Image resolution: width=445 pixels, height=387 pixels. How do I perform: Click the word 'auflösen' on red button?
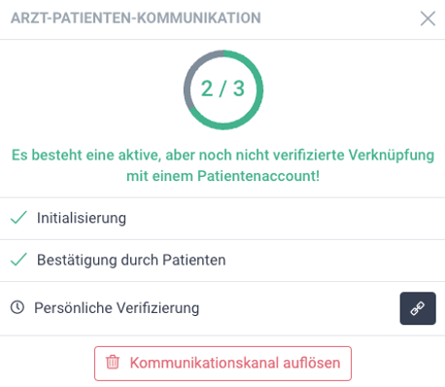312,363
